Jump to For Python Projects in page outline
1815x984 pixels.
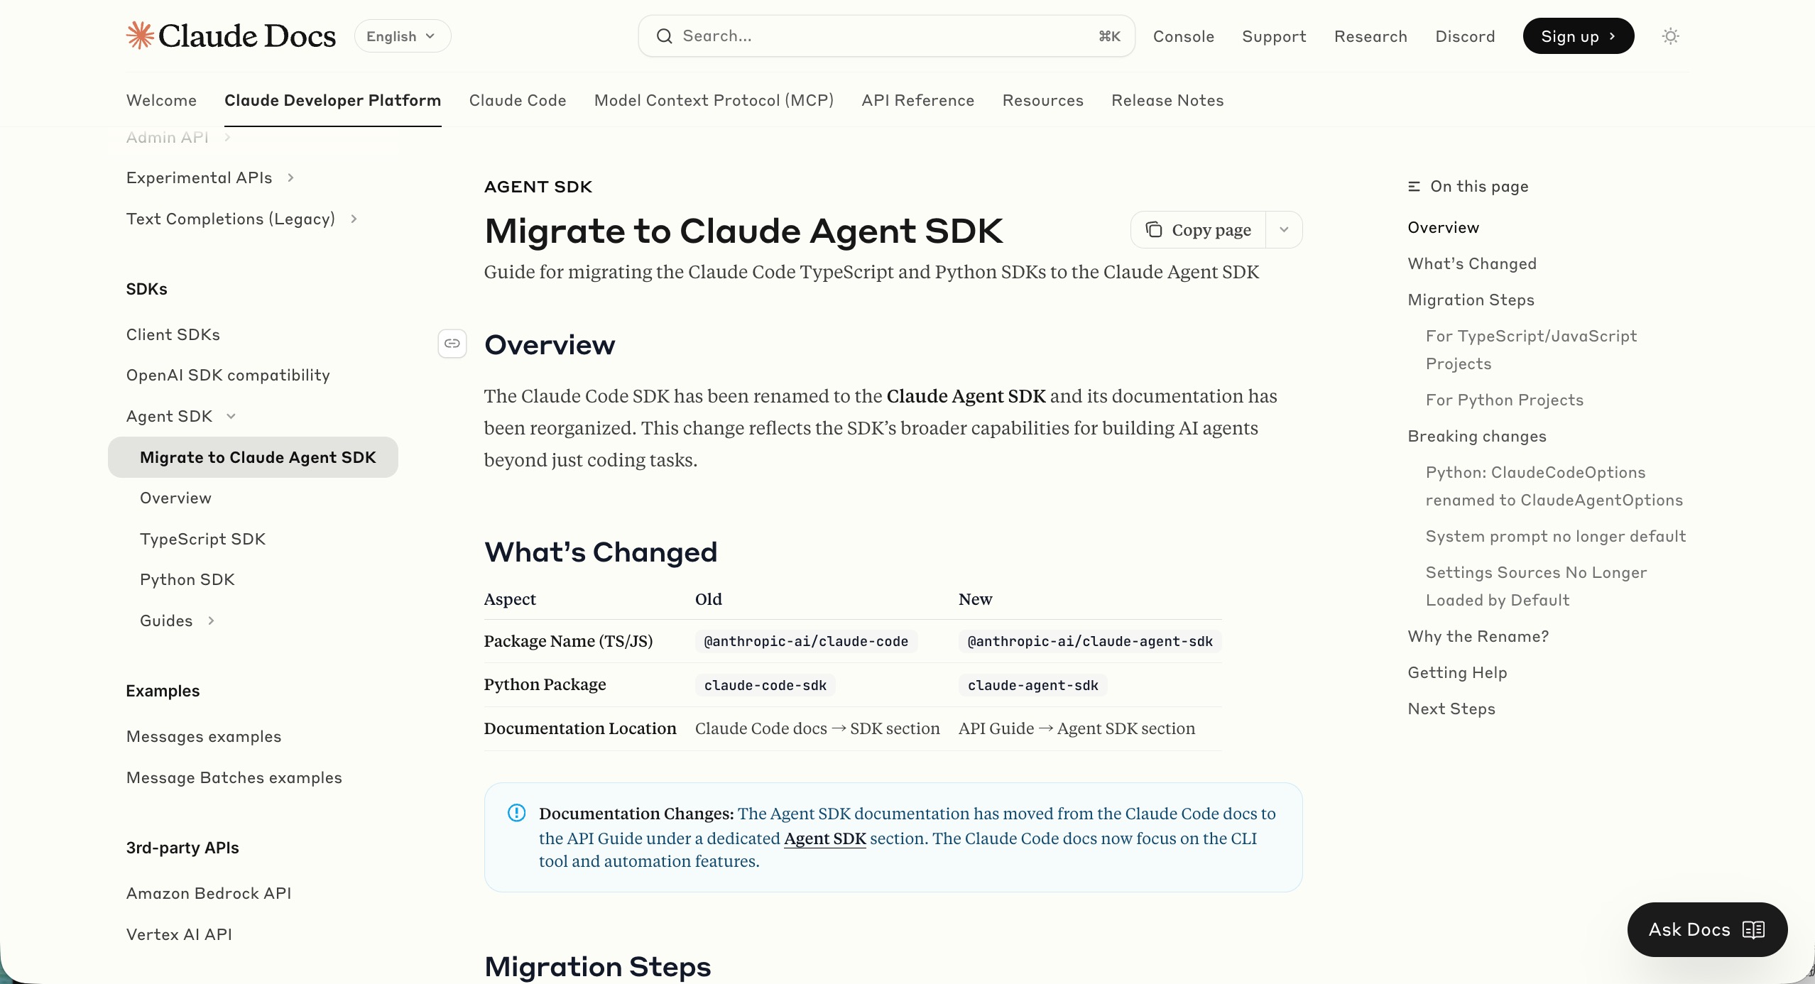[1504, 399]
